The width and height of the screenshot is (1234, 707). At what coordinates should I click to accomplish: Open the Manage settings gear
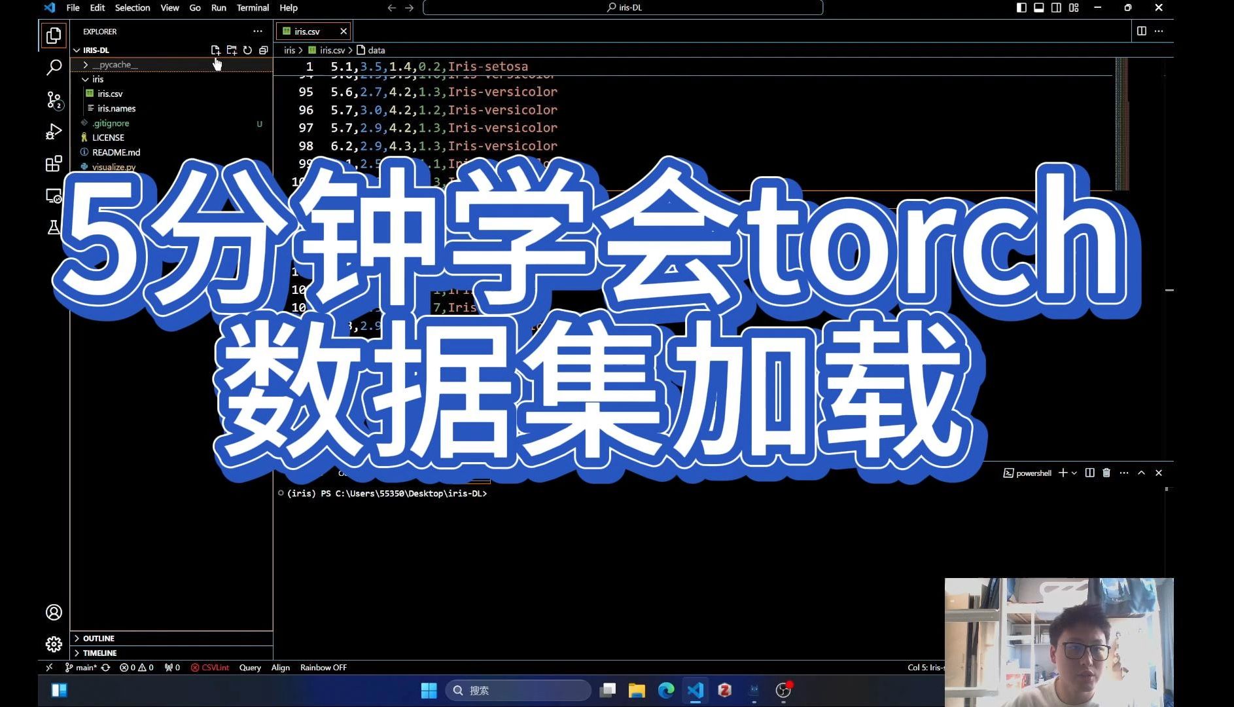coord(54,644)
